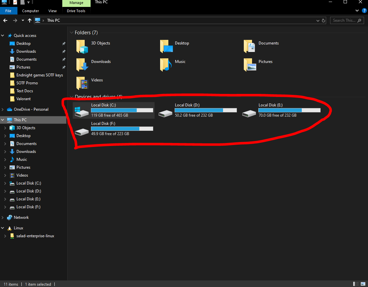368x287 pixels.
Task: Select Local Disk (E:) in navigation tree
Action: (x=28, y=199)
